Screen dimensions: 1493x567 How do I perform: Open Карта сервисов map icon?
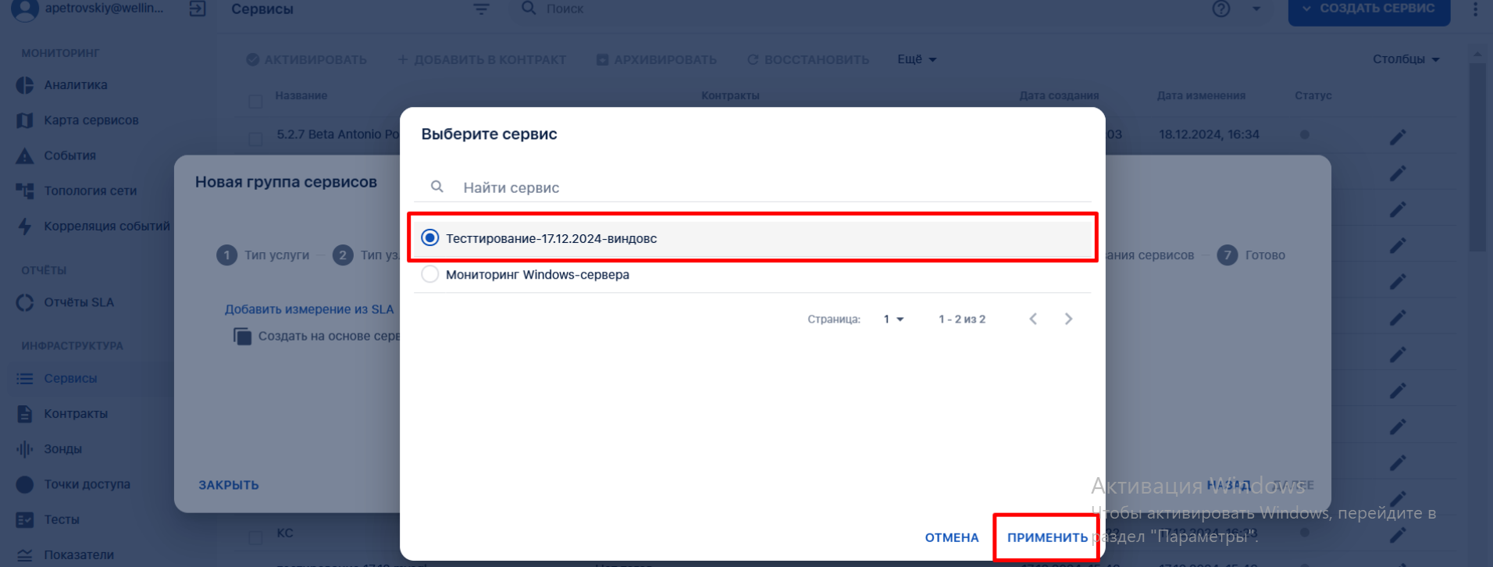[x=25, y=120]
